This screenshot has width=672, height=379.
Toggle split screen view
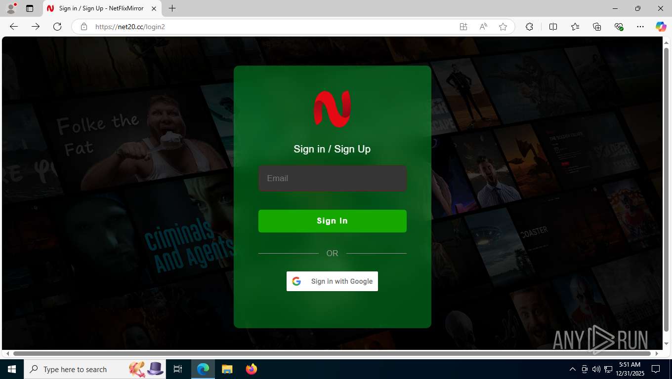553,27
